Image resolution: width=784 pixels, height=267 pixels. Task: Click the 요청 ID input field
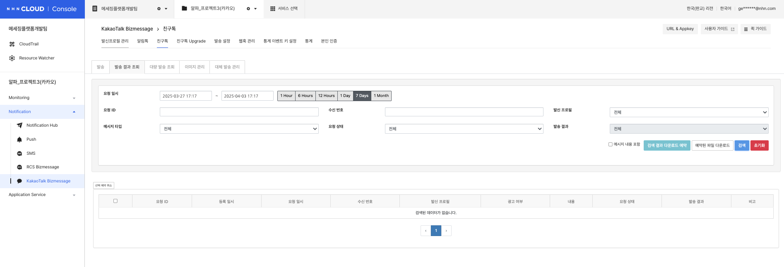point(239,112)
